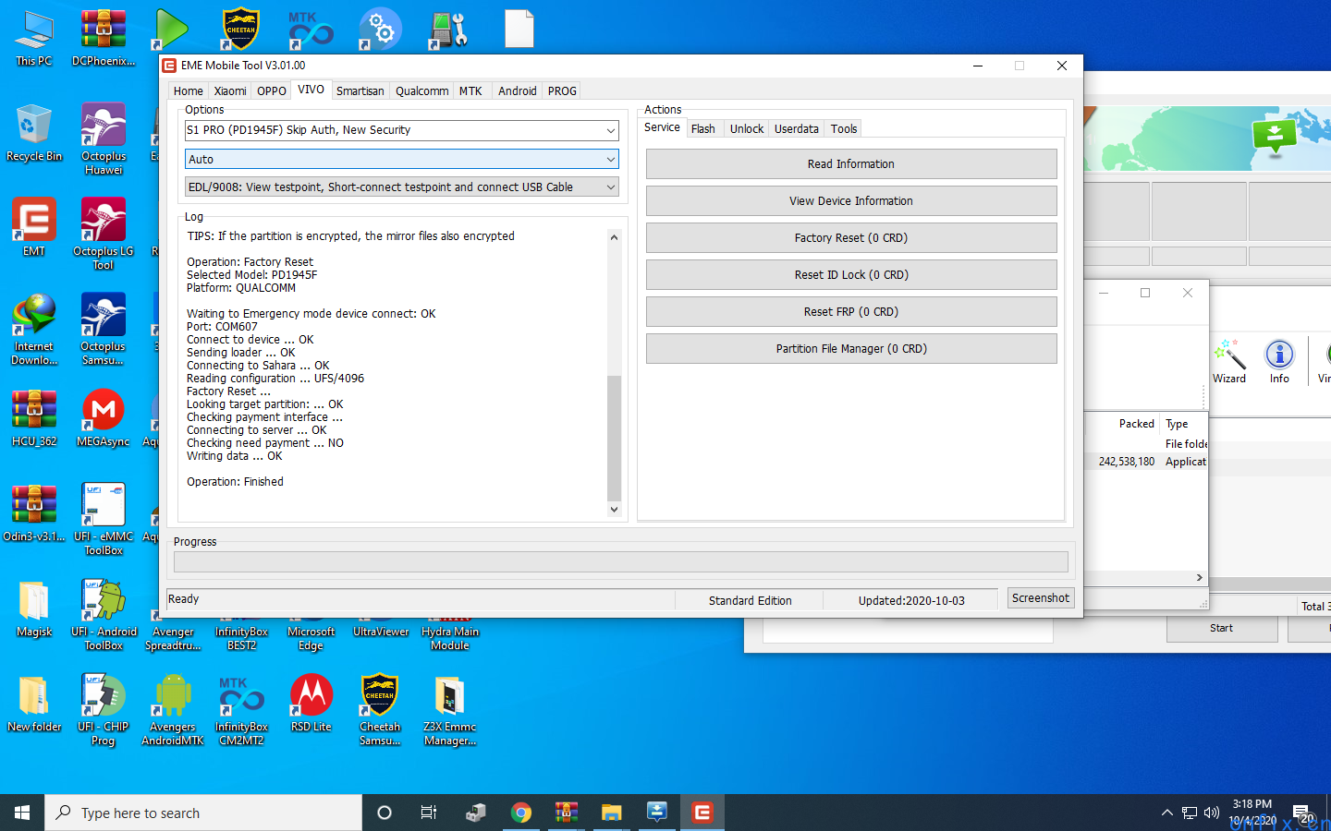Image resolution: width=1331 pixels, height=831 pixels.
Task: Launch the EMT desktop shortcut
Action: (34, 228)
